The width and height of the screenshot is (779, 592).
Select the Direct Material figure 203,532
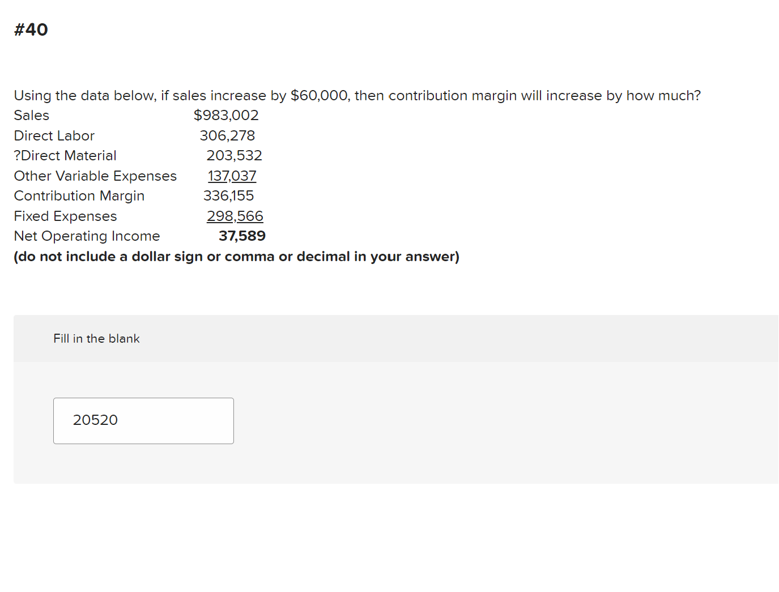click(x=235, y=155)
